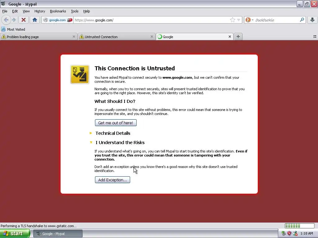Click the warning icon on Problem loading page tab
Screen dimensions: 318x238
(x=4, y=37)
